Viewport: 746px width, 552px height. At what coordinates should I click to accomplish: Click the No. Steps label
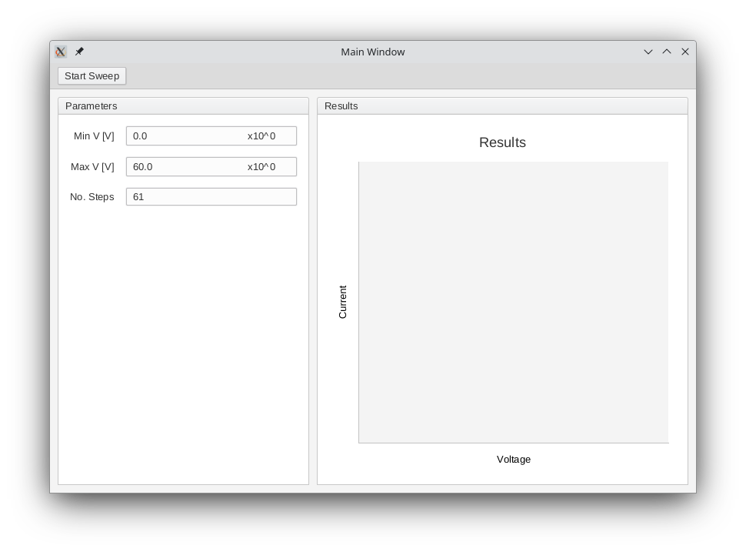92,196
